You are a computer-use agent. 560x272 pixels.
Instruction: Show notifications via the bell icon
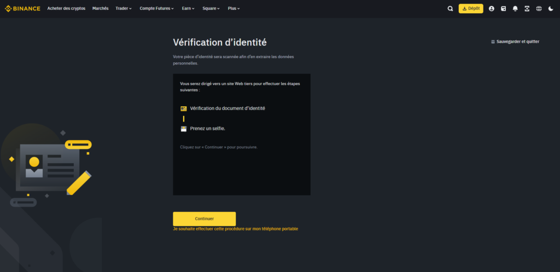pyautogui.click(x=515, y=9)
